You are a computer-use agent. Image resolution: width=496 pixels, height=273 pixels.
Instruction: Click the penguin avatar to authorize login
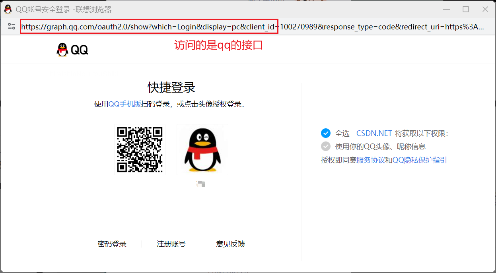202,149
